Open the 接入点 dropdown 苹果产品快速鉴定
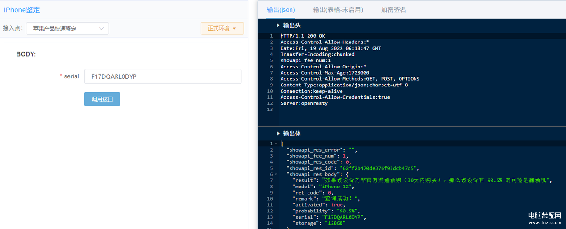 click(67, 28)
